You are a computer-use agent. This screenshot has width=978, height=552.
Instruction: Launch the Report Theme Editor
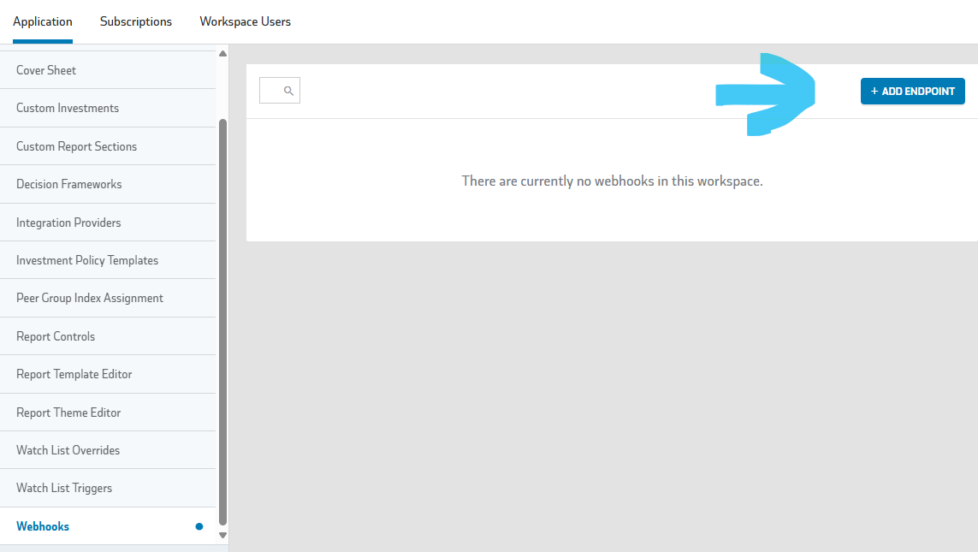tap(68, 413)
